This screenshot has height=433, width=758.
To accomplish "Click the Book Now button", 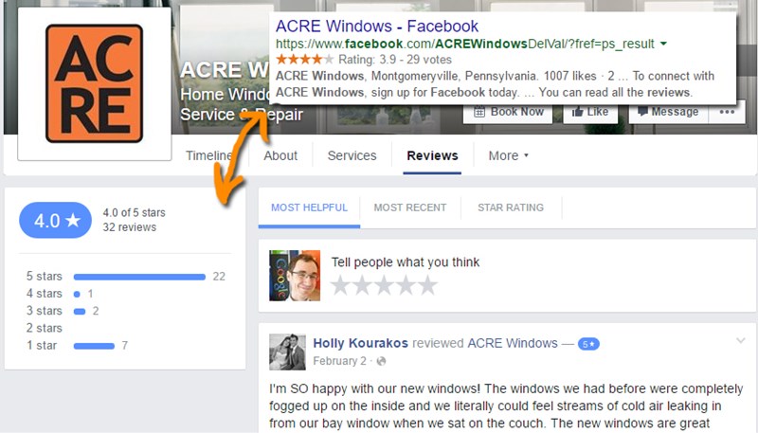I will (x=509, y=111).
